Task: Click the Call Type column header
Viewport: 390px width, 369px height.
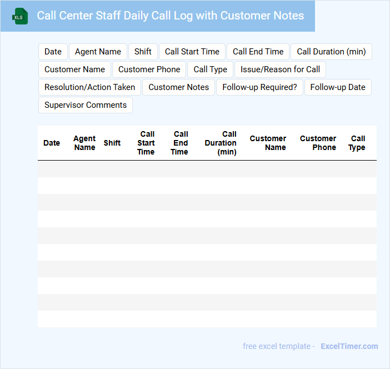Action: (357, 143)
